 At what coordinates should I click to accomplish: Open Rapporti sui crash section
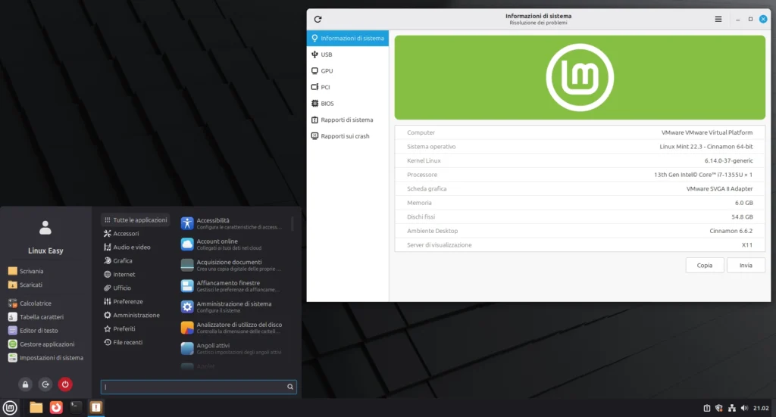pyautogui.click(x=347, y=136)
